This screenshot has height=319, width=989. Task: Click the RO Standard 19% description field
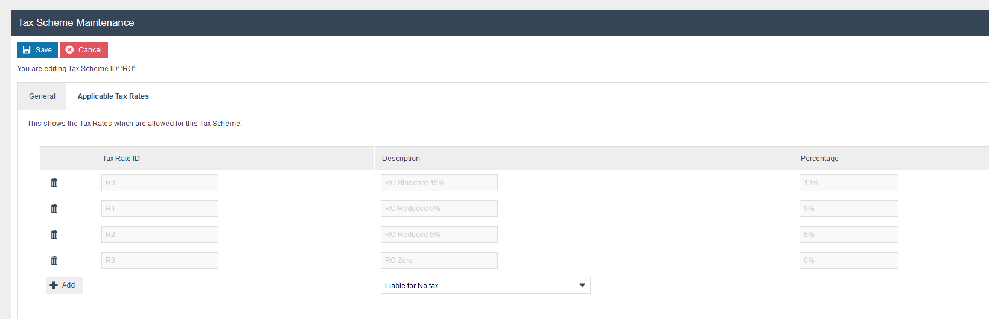pyautogui.click(x=439, y=183)
